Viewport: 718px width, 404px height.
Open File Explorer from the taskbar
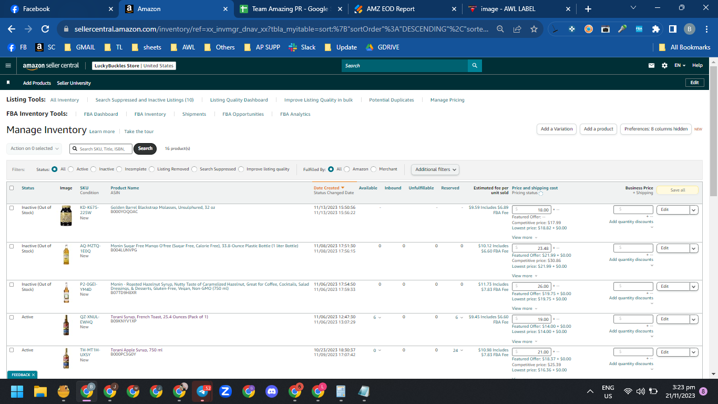click(40, 391)
